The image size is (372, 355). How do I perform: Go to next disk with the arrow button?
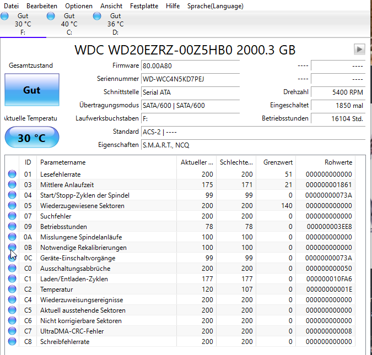click(x=359, y=50)
